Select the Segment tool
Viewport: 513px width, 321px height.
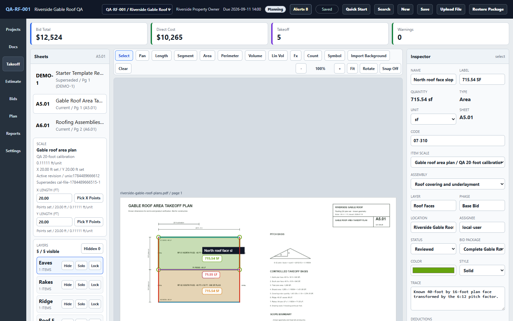coord(185,56)
